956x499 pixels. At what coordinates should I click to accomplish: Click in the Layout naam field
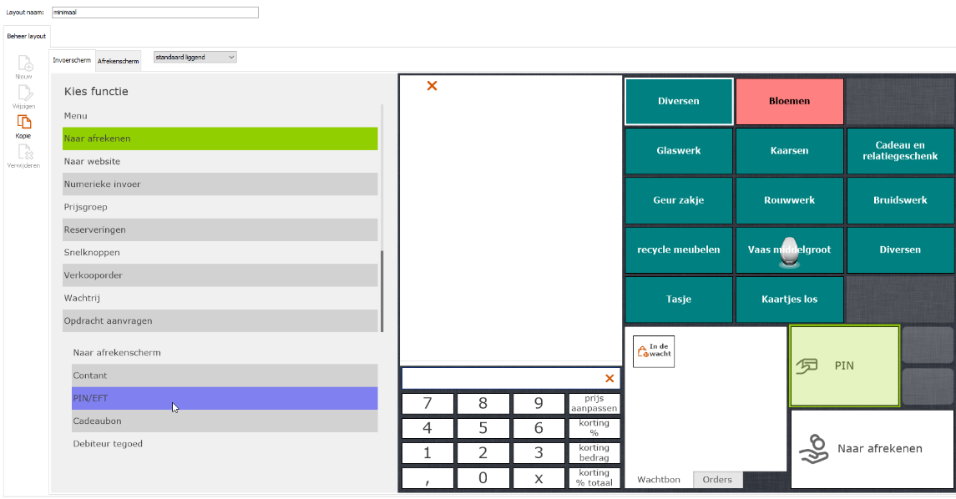154,13
